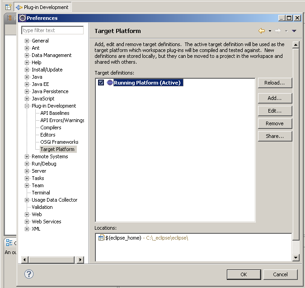305x288 pixels.
Task: Confirm with the OK button
Action: (x=244, y=274)
